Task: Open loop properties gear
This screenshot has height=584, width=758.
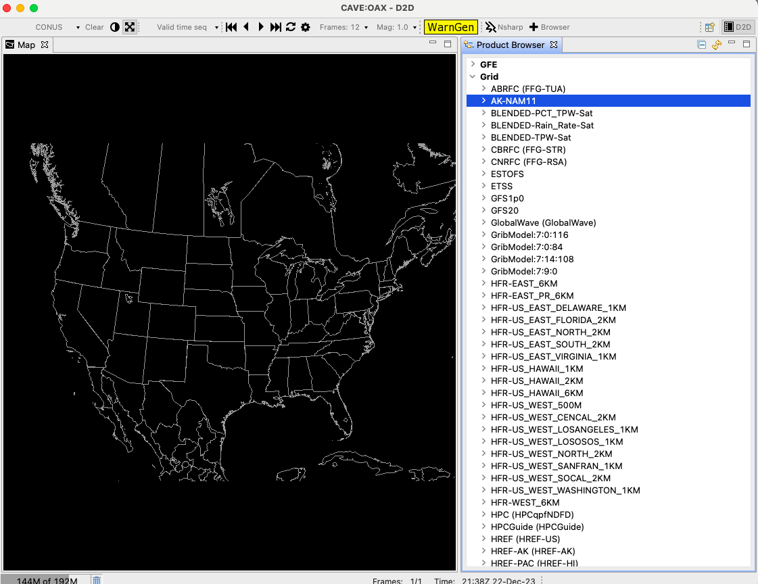Action: tap(306, 27)
